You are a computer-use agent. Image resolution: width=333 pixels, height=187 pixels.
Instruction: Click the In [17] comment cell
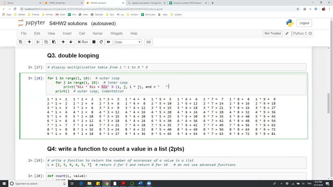click(x=176, y=67)
